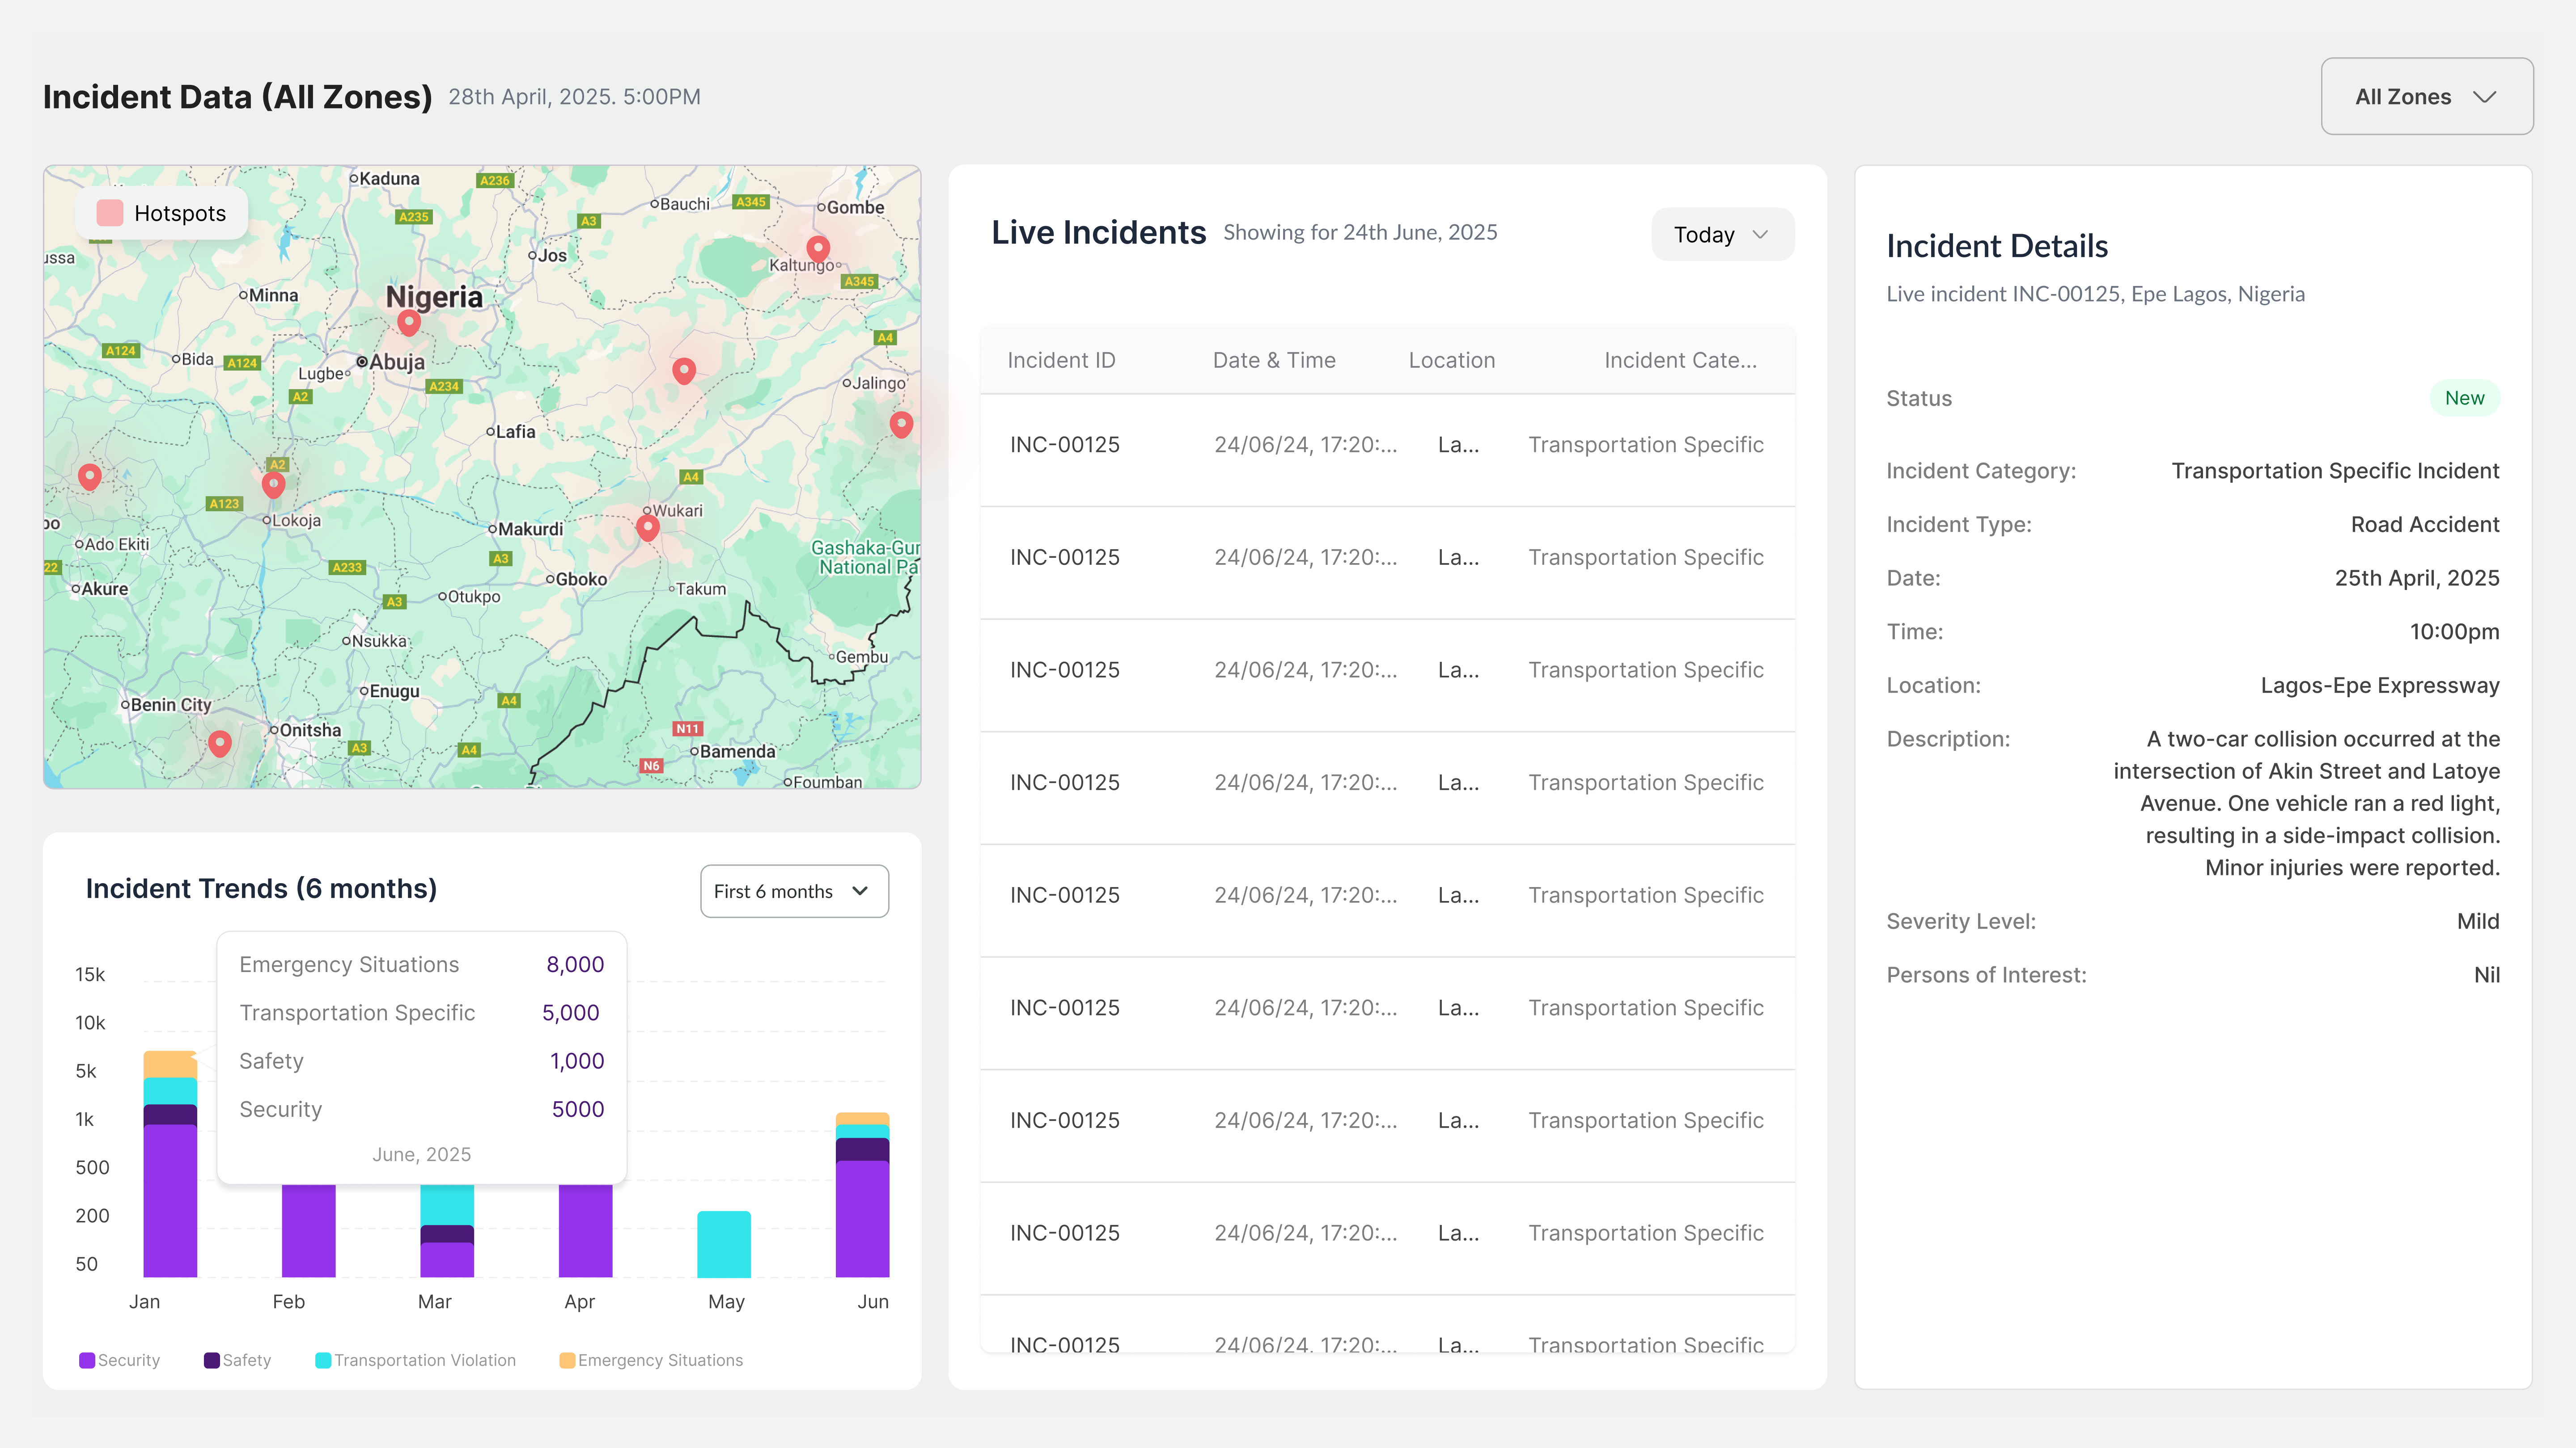Toggle the Safety legend item
Image resolution: width=2576 pixels, height=1448 pixels.
[237, 1360]
